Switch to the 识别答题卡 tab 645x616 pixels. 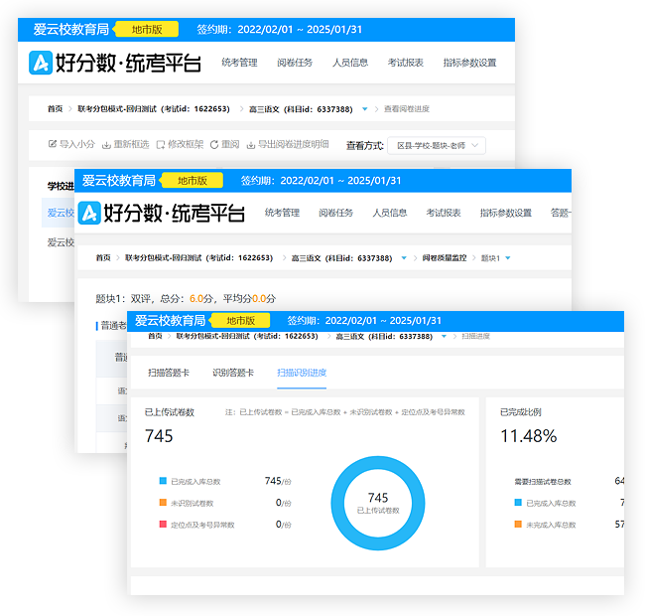pyautogui.click(x=233, y=373)
